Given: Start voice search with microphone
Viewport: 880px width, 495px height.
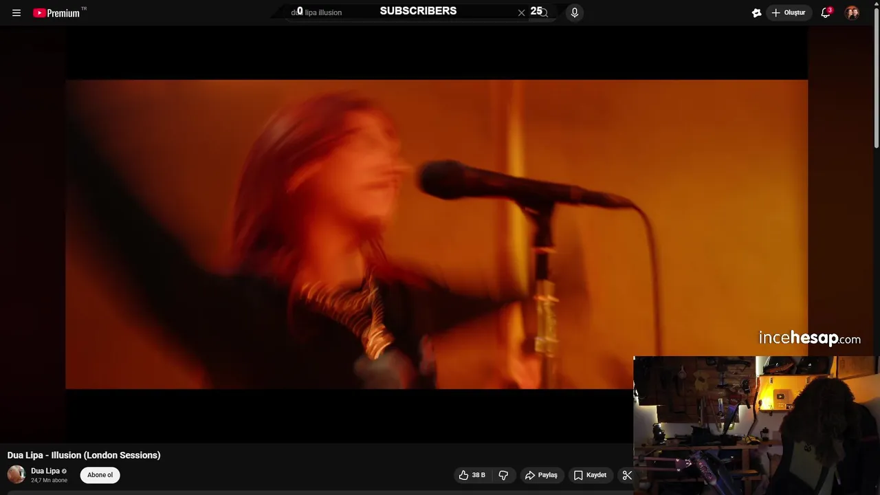Looking at the screenshot, I should click(x=575, y=12).
